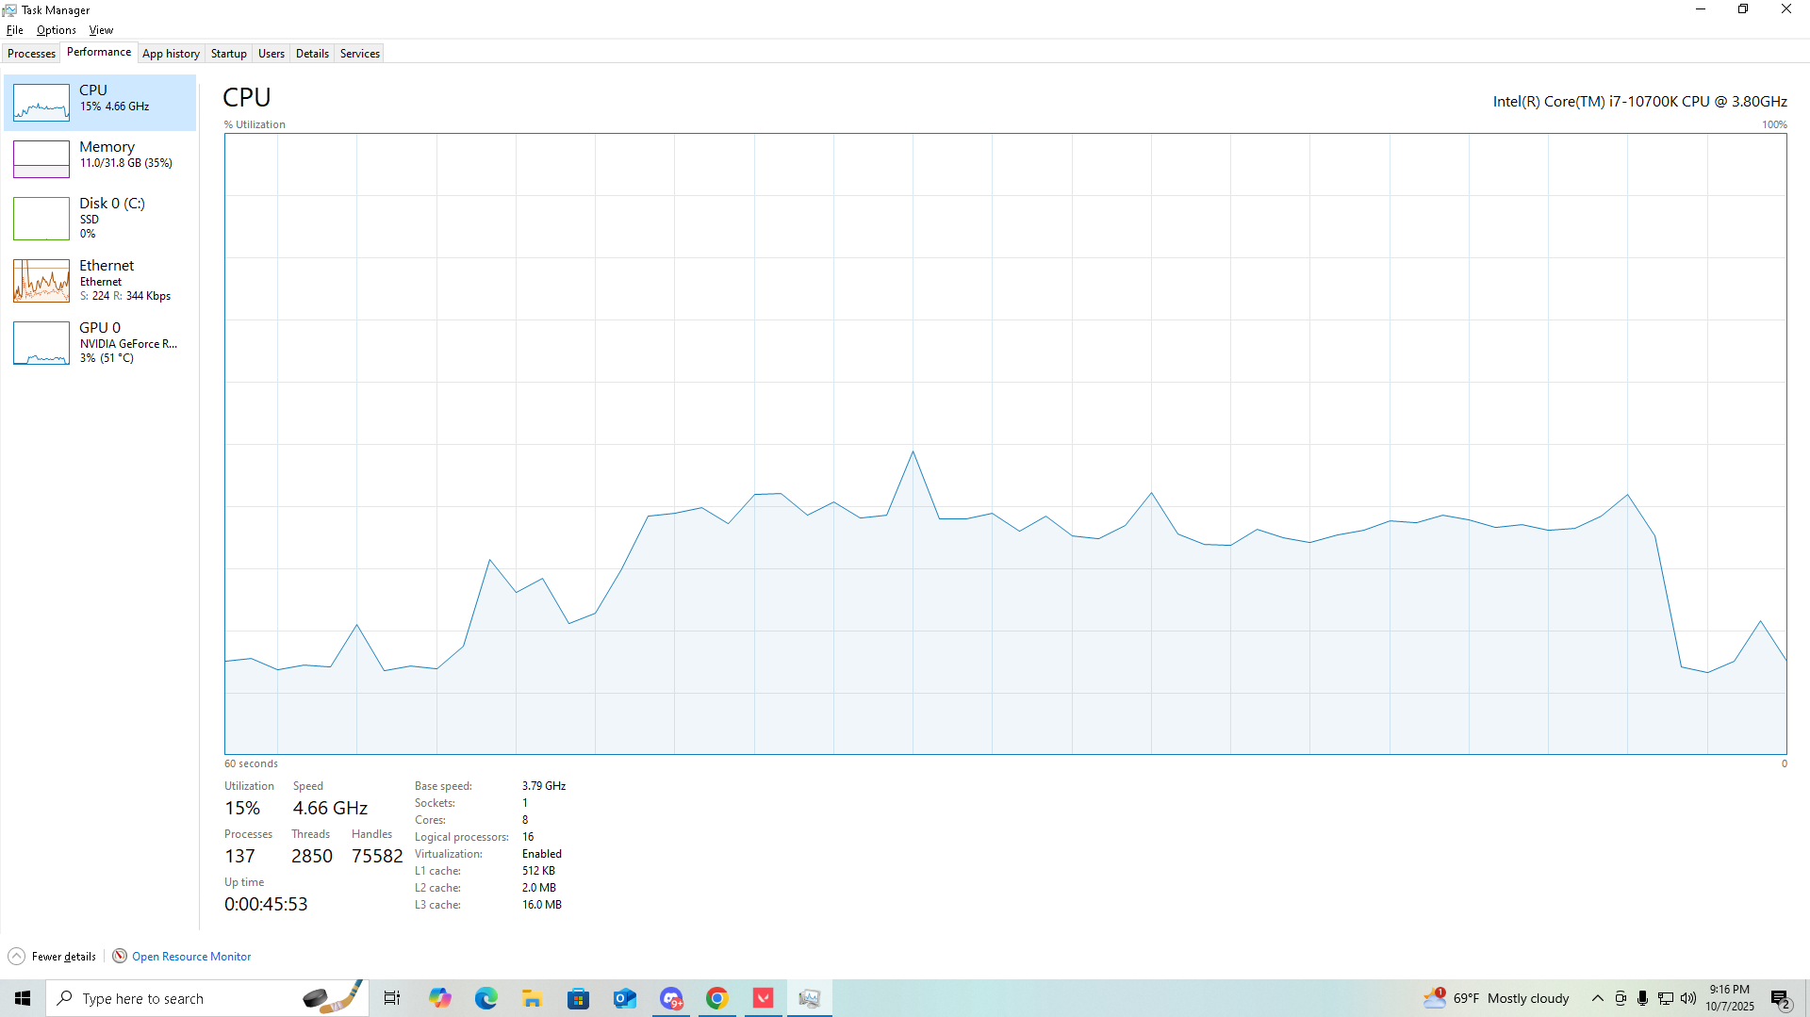
Task: Click the Handles count 75582
Action: (x=377, y=856)
